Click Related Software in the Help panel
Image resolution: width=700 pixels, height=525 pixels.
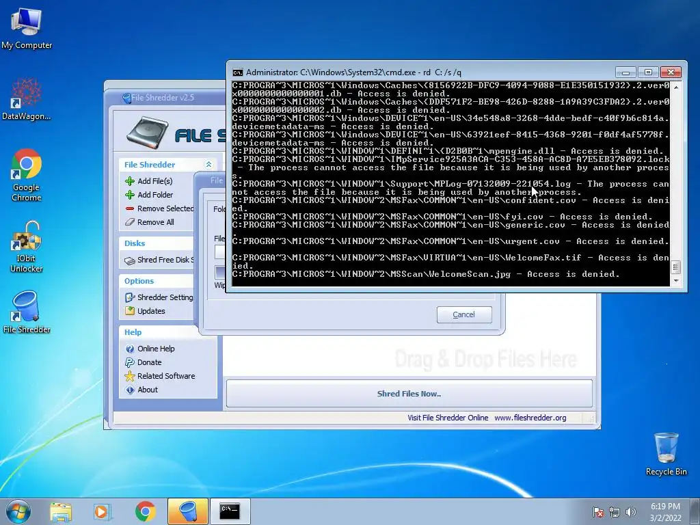[160, 376]
